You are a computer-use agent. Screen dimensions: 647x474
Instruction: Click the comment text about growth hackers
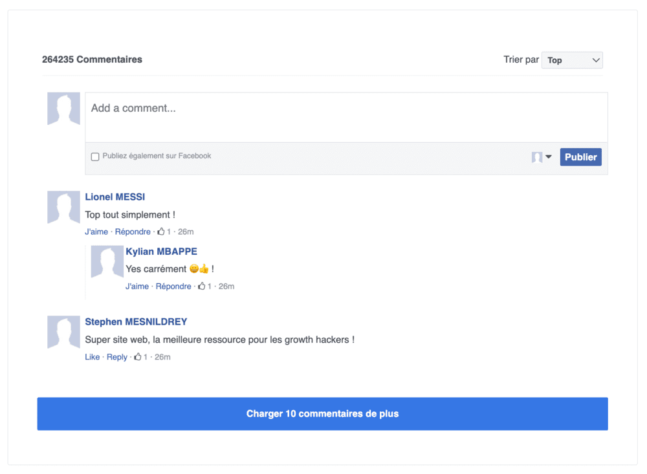[x=219, y=340]
